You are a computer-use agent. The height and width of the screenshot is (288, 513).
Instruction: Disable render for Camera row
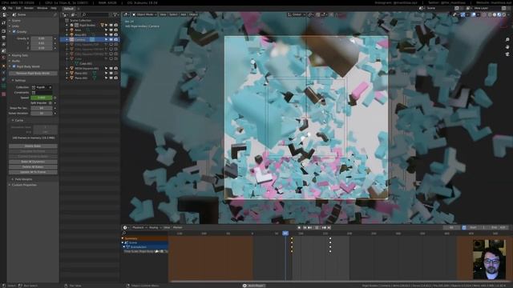coord(115,39)
